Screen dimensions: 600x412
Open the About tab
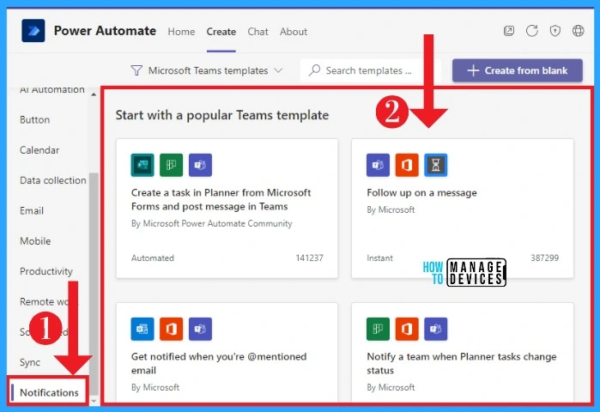(x=294, y=32)
